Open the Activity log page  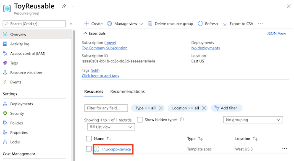(x=20, y=44)
